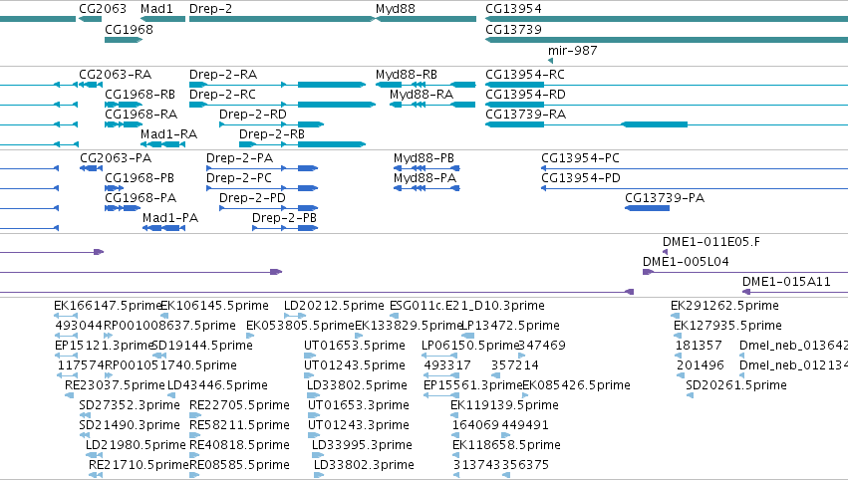Click the Drep-2-PD protein label

(252, 198)
